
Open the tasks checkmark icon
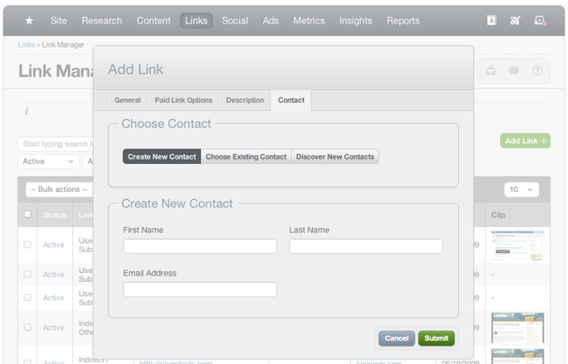click(x=515, y=21)
